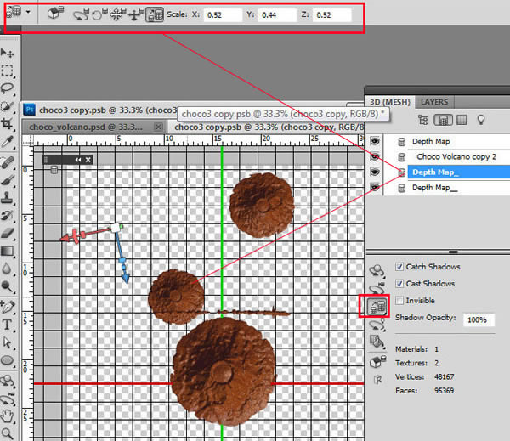The height and width of the screenshot is (441, 510).
Task: Select Scale mesh tool in options bar
Action: pos(155,14)
